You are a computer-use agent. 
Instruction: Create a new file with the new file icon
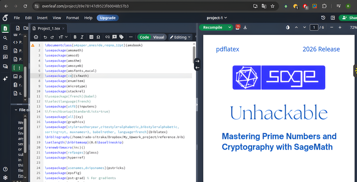pyautogui.click(x=18, y=28)
